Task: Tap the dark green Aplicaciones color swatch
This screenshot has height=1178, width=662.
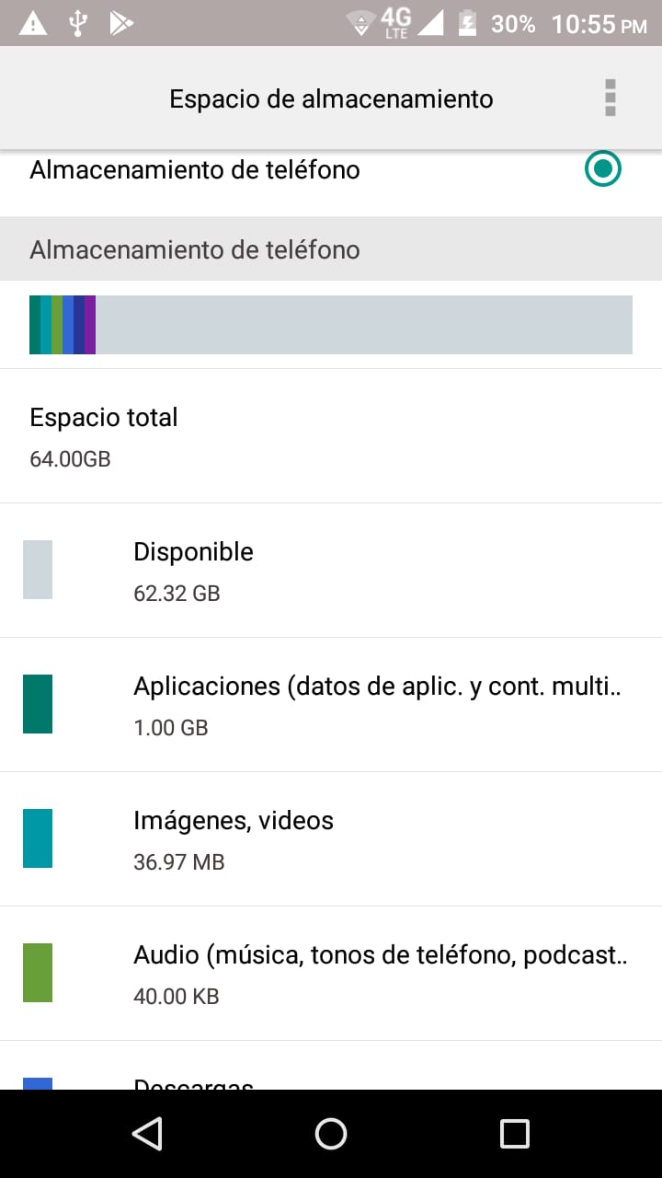Action: coord(38,704)
